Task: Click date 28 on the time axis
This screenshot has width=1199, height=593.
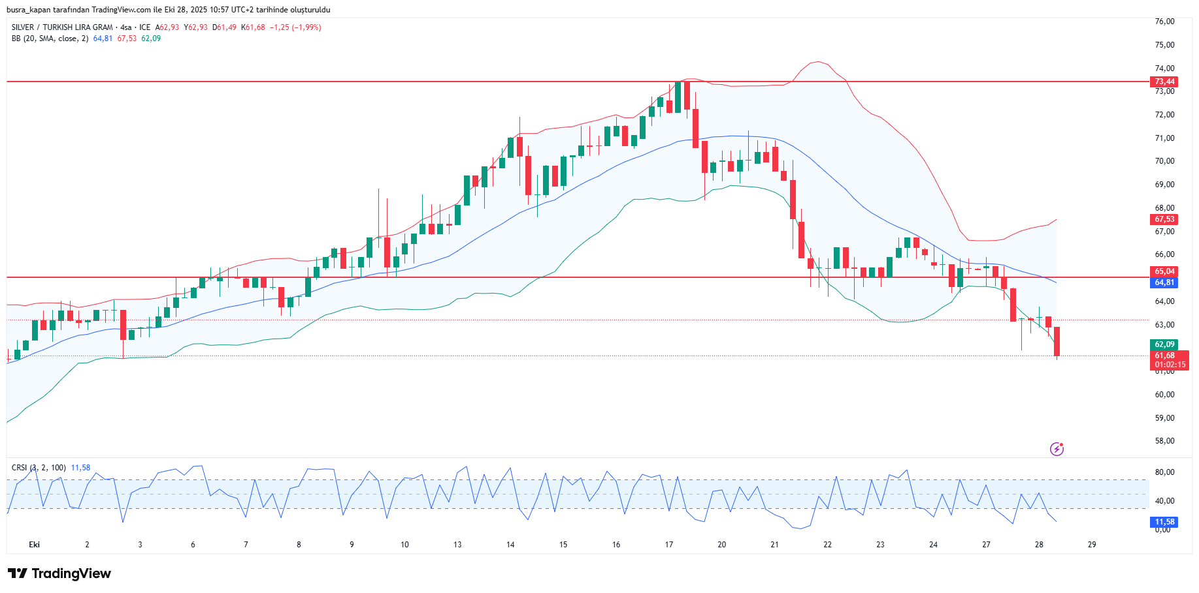Action: click(1039, 544)
